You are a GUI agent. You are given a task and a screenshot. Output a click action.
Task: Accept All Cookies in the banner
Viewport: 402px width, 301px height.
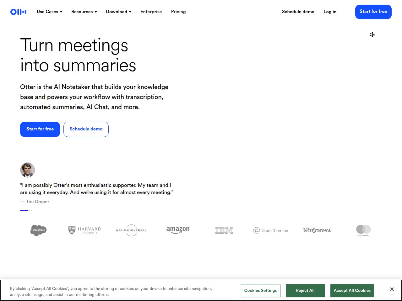click(352, 290)
